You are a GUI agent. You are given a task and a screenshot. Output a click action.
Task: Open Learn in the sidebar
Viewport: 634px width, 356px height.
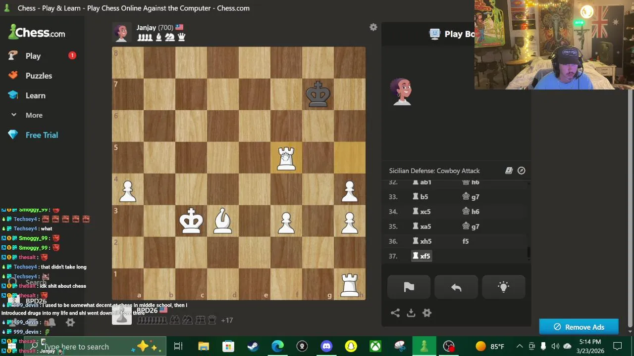click(x=35, y=95)
